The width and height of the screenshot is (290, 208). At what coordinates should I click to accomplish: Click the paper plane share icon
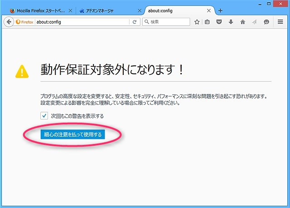coord(255,22)
